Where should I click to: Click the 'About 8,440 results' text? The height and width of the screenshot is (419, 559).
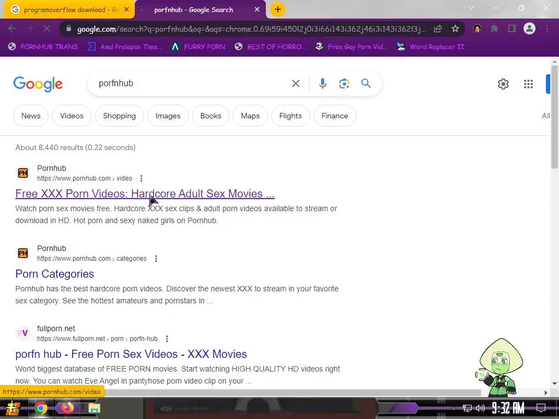click(75, 147)
